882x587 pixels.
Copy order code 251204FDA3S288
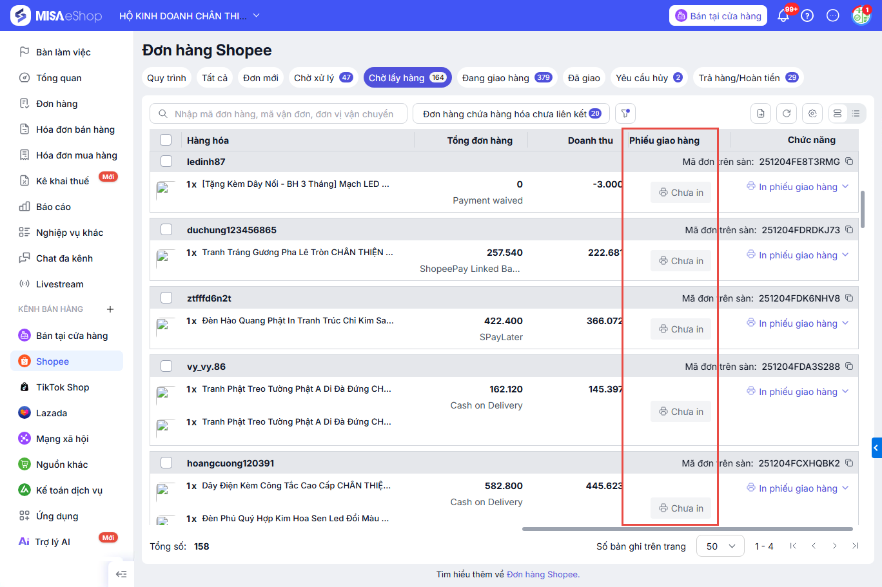tap(849, 366)
